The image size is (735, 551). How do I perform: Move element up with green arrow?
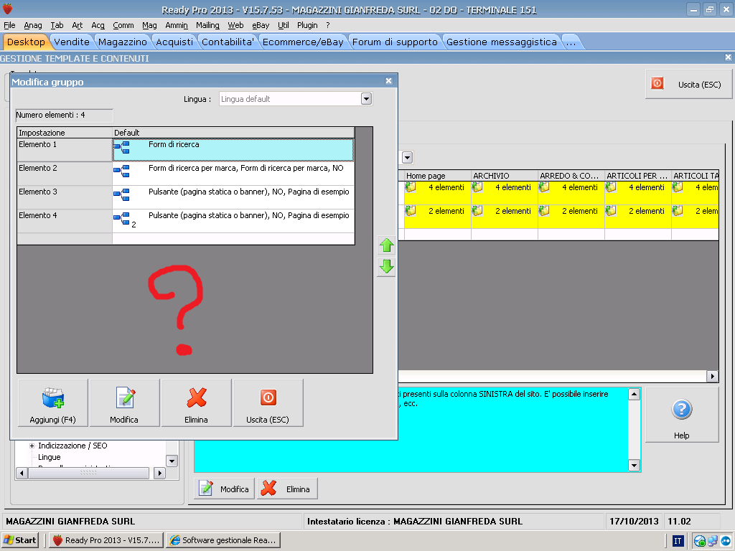(x=386, y=245)
